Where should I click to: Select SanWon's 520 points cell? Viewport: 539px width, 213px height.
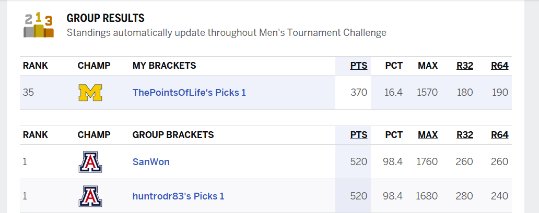tap(358, 162)
